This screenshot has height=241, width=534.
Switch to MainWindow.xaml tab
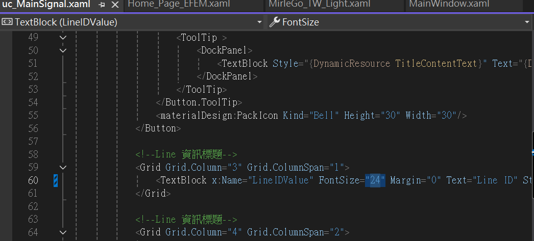[x=449, y=4]
